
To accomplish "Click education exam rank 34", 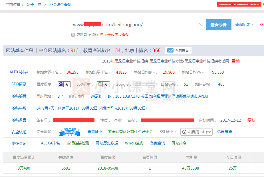I will click(x=118, y=50).
